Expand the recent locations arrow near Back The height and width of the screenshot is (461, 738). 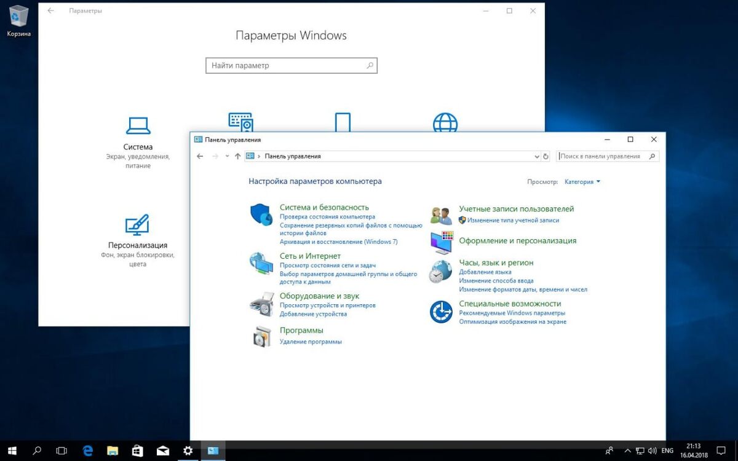[228, 156]
